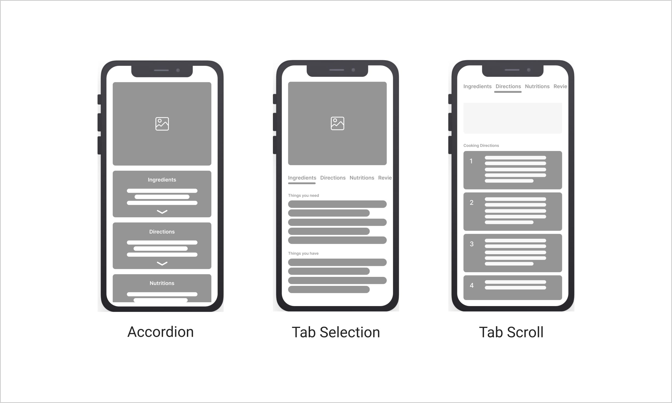Click the Accordion wireframe image placeholder
The height and width of the screenshot is (403, 672).
[x=162, y=124]
